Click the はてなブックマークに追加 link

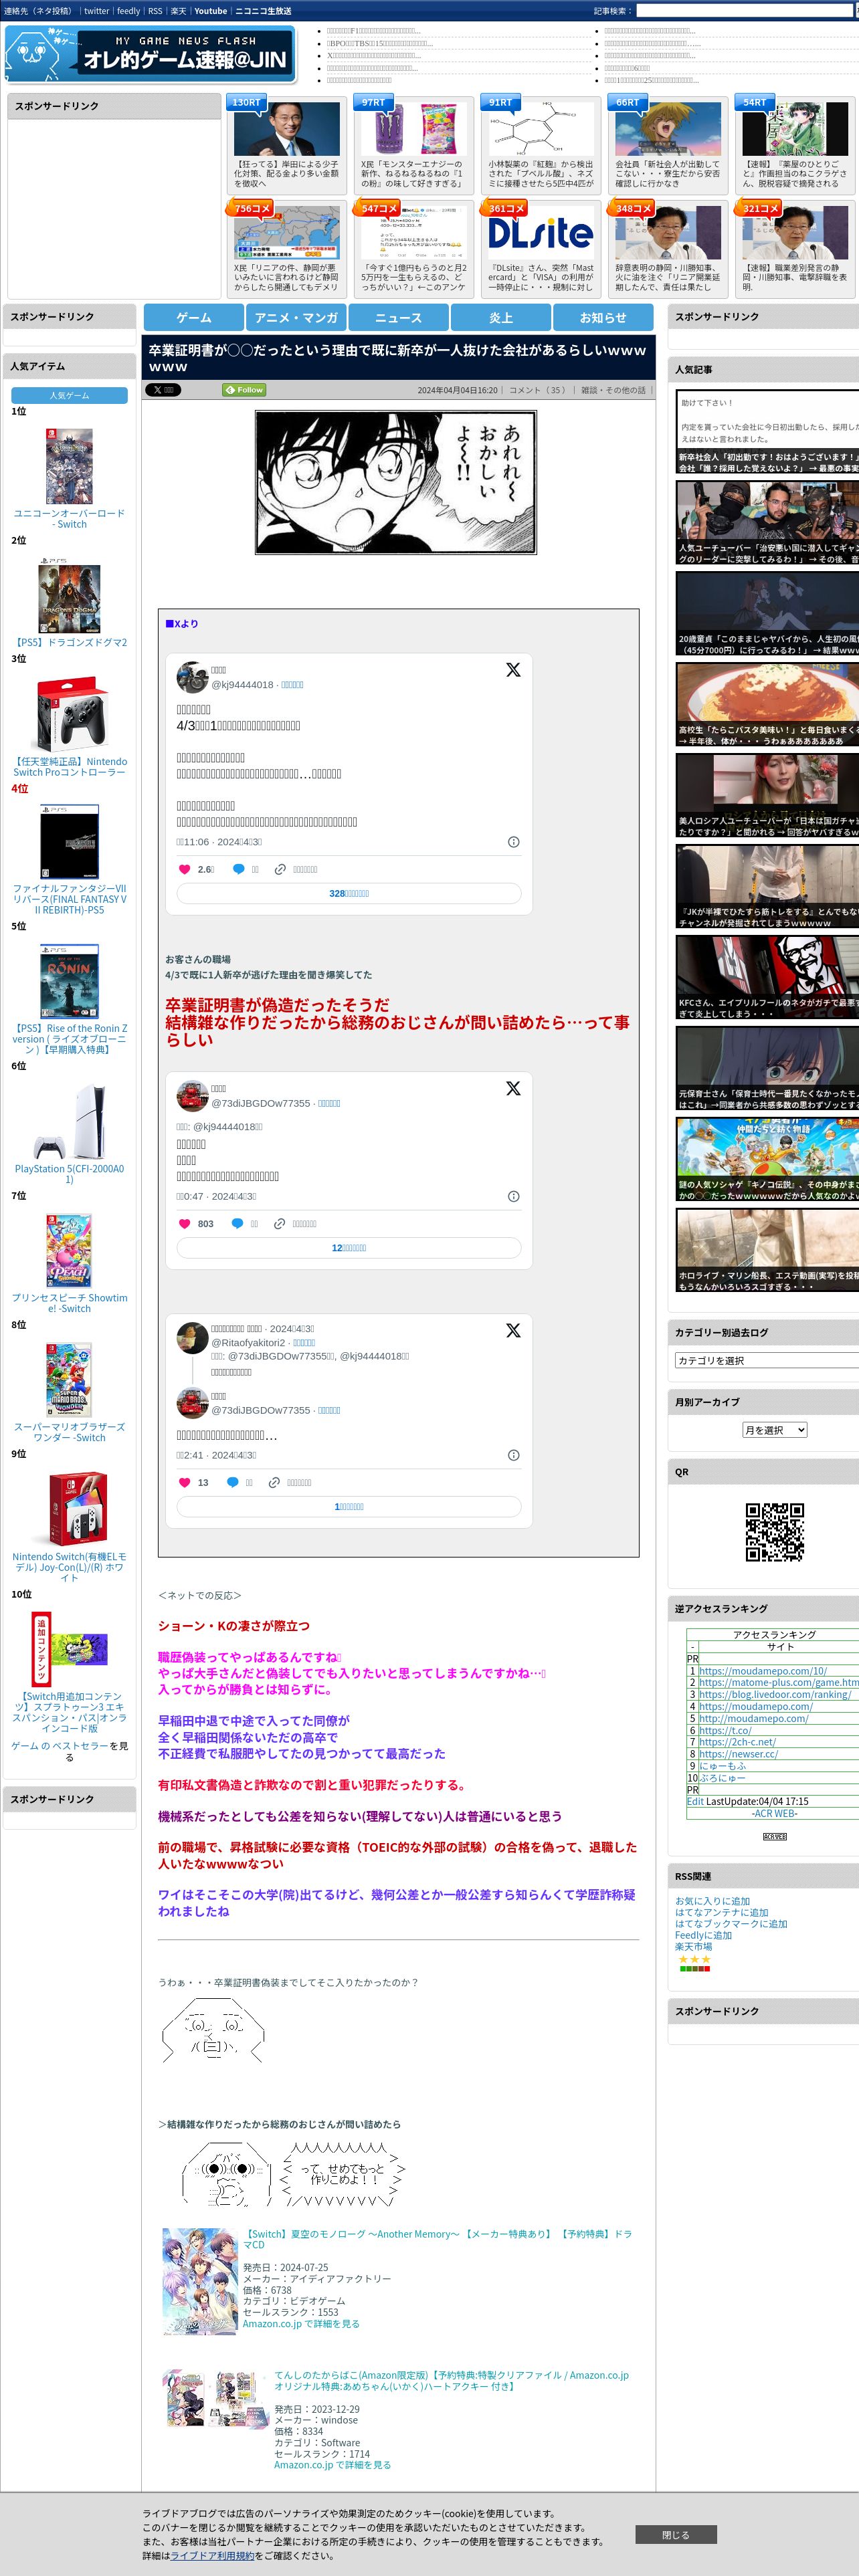731,1923
